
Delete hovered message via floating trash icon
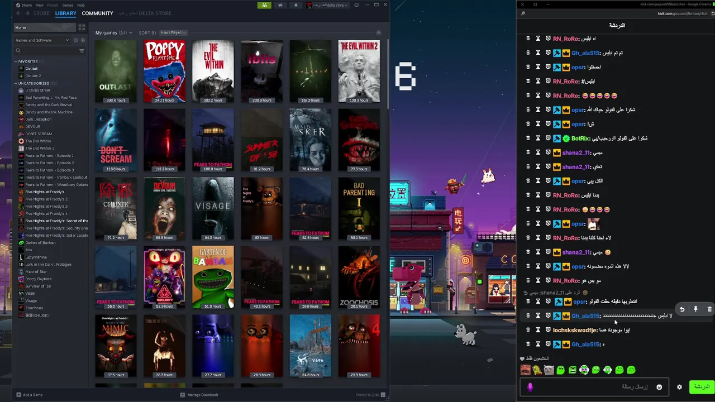pyautogui.click(x=709, y=309)
